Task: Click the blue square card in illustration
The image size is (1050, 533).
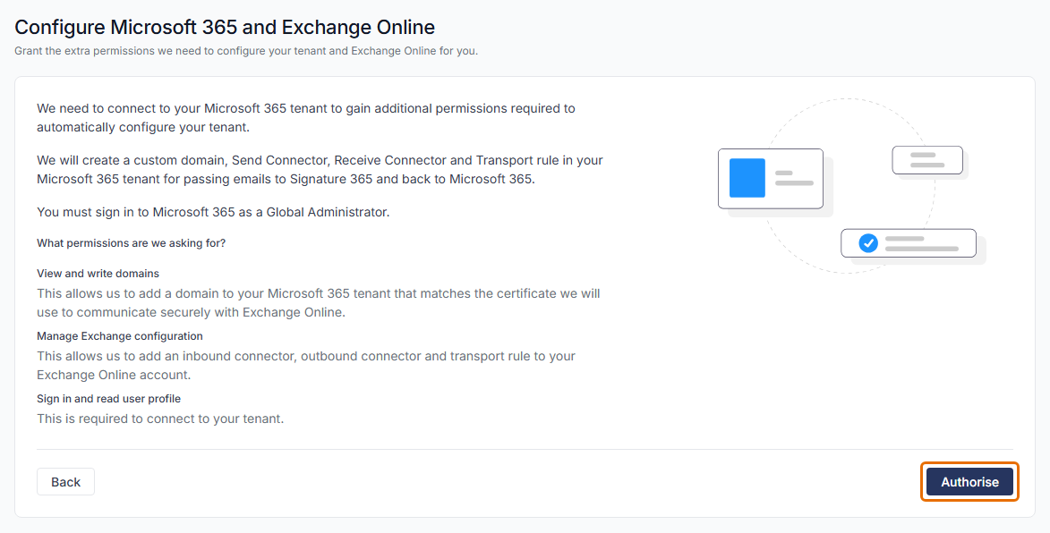Action: click(x=747, y=178)
